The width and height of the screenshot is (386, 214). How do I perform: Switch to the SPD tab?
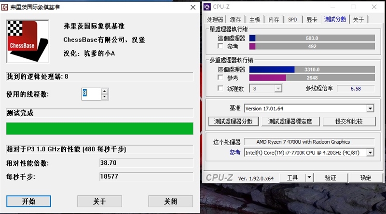click(292, 20)
